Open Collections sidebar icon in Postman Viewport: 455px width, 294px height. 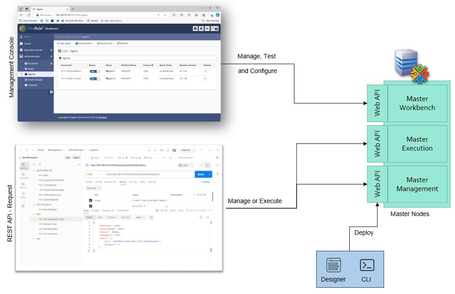click(x=24, y=166)
